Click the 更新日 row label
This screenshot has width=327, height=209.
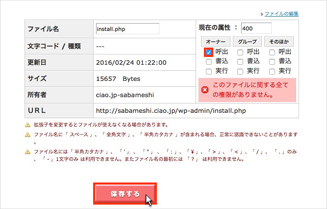(x=37, y=62)
